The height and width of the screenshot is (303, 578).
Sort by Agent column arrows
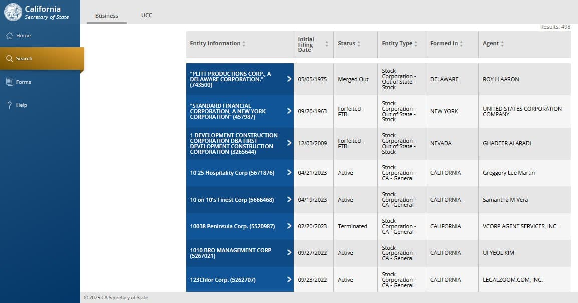tap(502, 44)
